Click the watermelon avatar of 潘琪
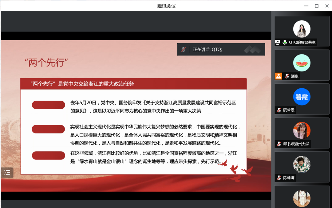Screen dimensions: 332x208 tap(302, 63)
